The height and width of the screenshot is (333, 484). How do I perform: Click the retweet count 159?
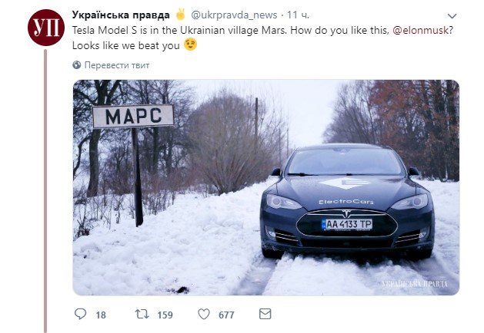(x=164, y=315)
